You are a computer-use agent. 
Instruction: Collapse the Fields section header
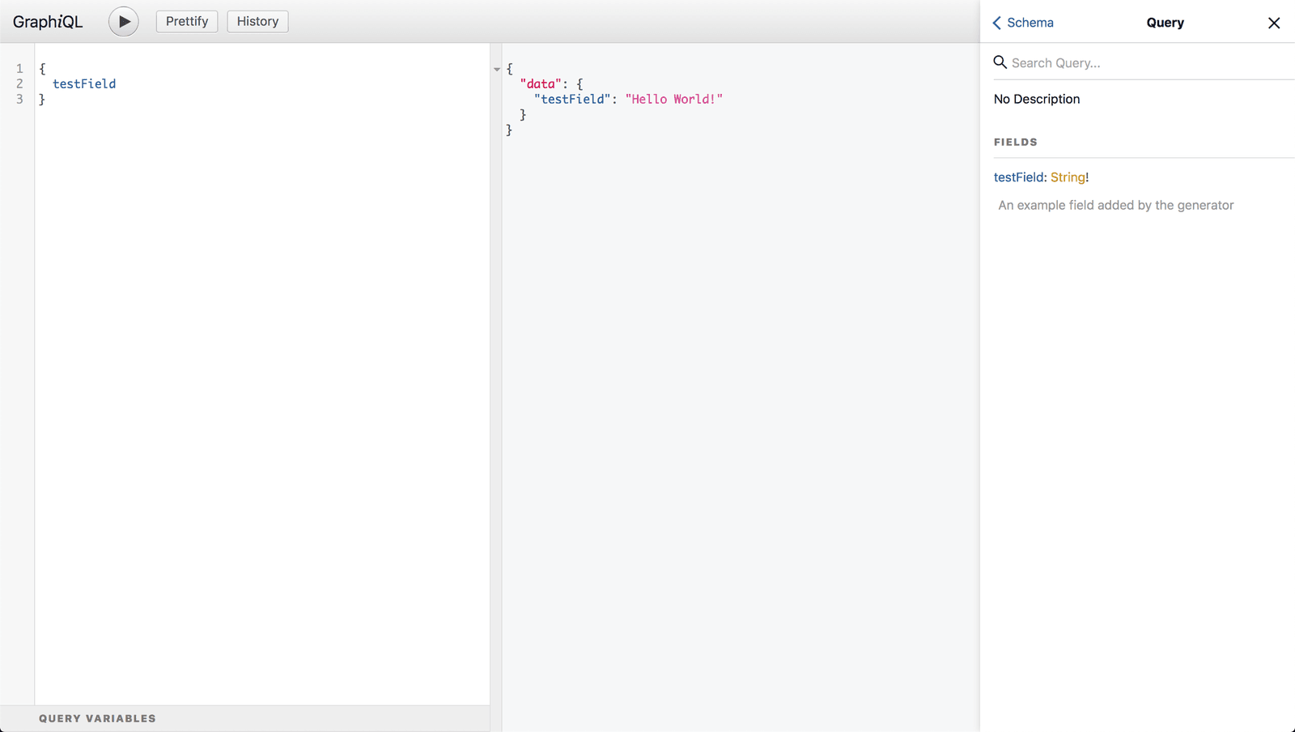coord(1016,142)
